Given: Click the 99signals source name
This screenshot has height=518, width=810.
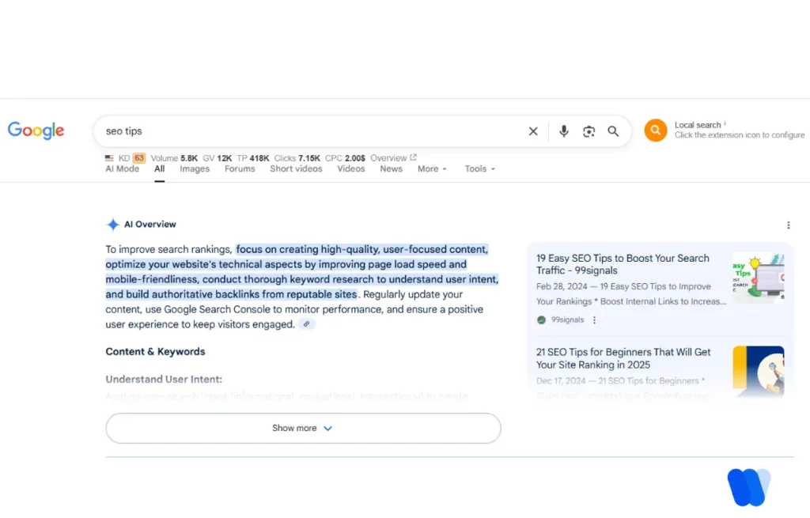Looking at the screenshot, I should pos(567,319).
